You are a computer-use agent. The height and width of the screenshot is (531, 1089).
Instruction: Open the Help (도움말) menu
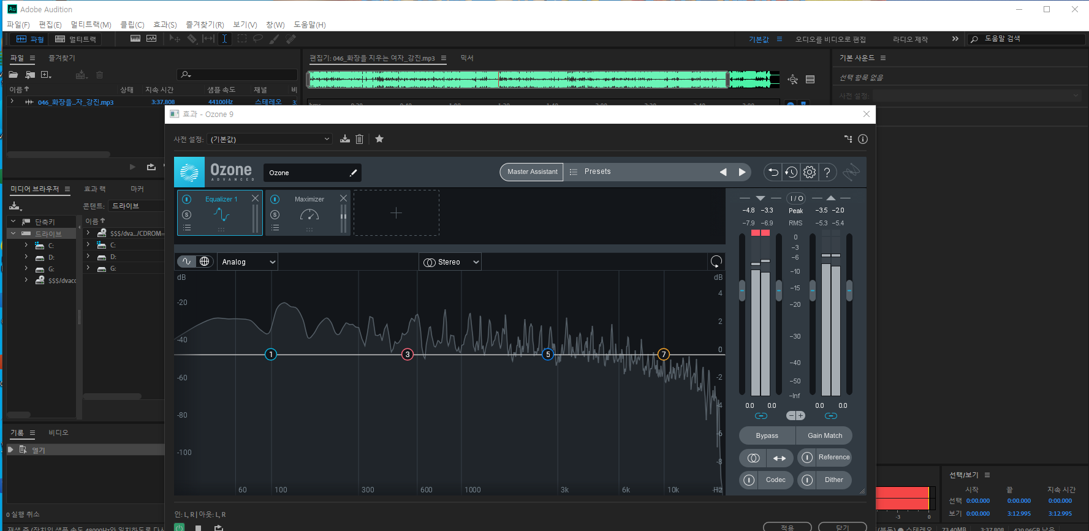(x=309, y=24)
